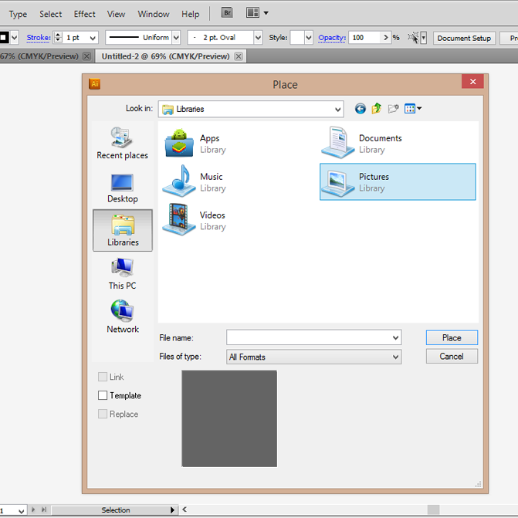Click the horizontal scrollbar left arrow
Image resolution: width=518 pixels, height=518 pixels.
[185, 510]
